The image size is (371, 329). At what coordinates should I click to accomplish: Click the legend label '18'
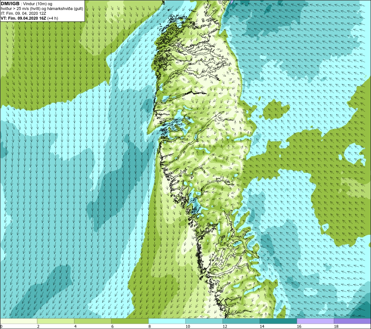click(336, 326)
